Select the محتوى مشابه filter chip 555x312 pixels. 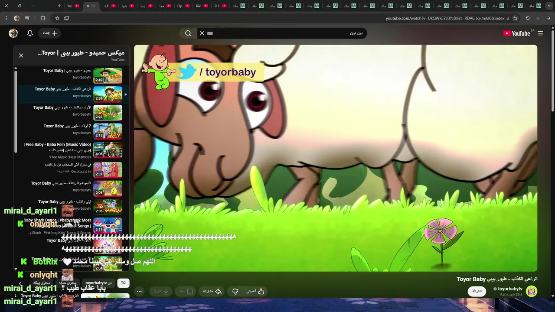(69, 283)
